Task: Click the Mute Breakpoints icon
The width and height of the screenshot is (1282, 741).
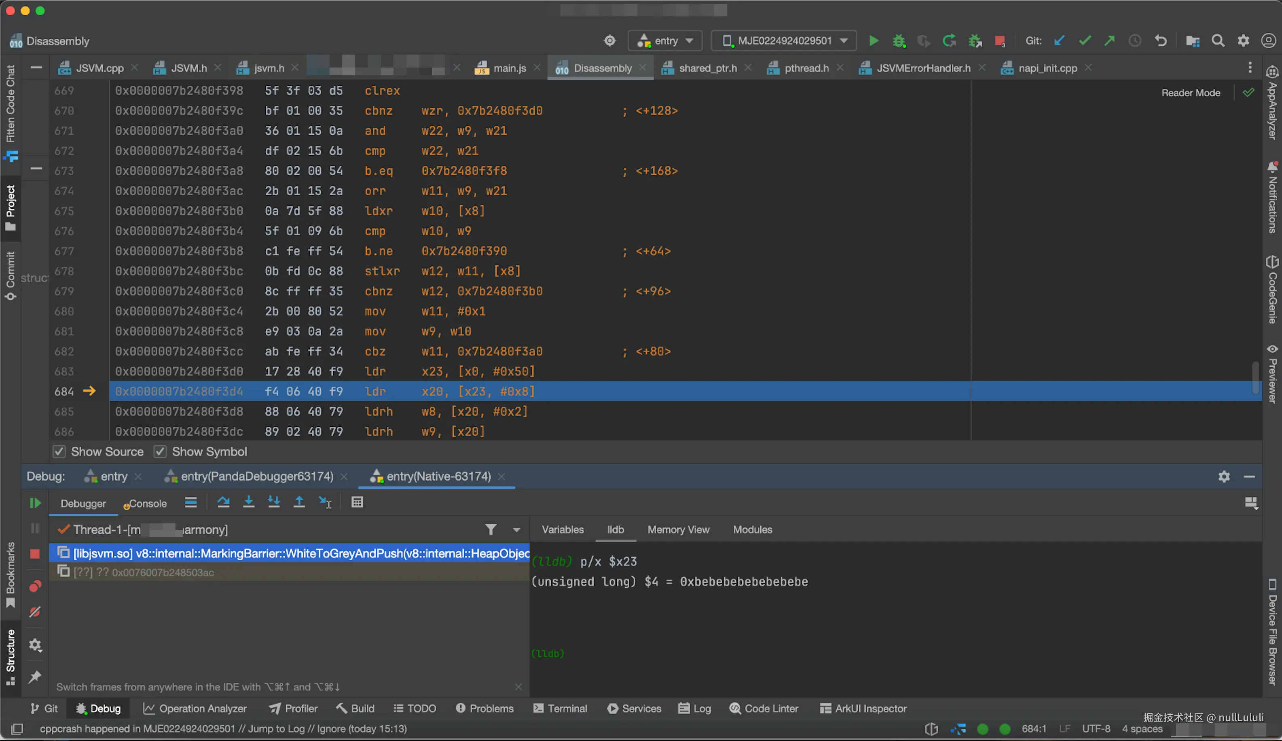Action: click(35, 612)
